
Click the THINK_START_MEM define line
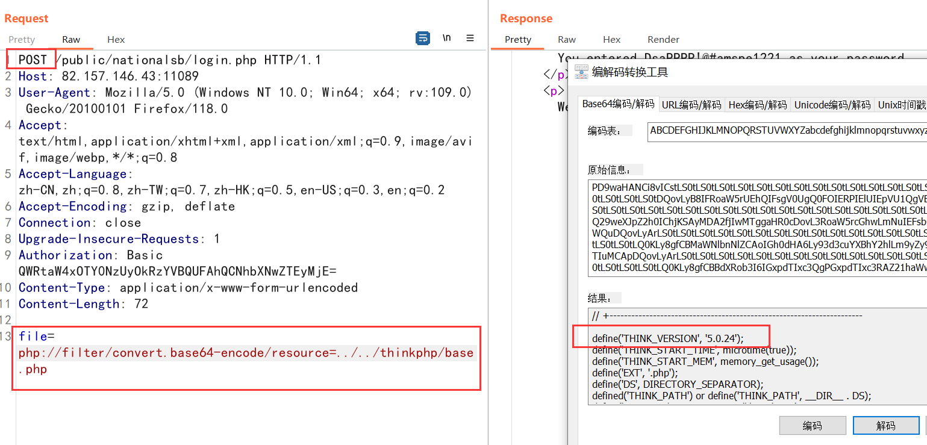click(705, 361)
